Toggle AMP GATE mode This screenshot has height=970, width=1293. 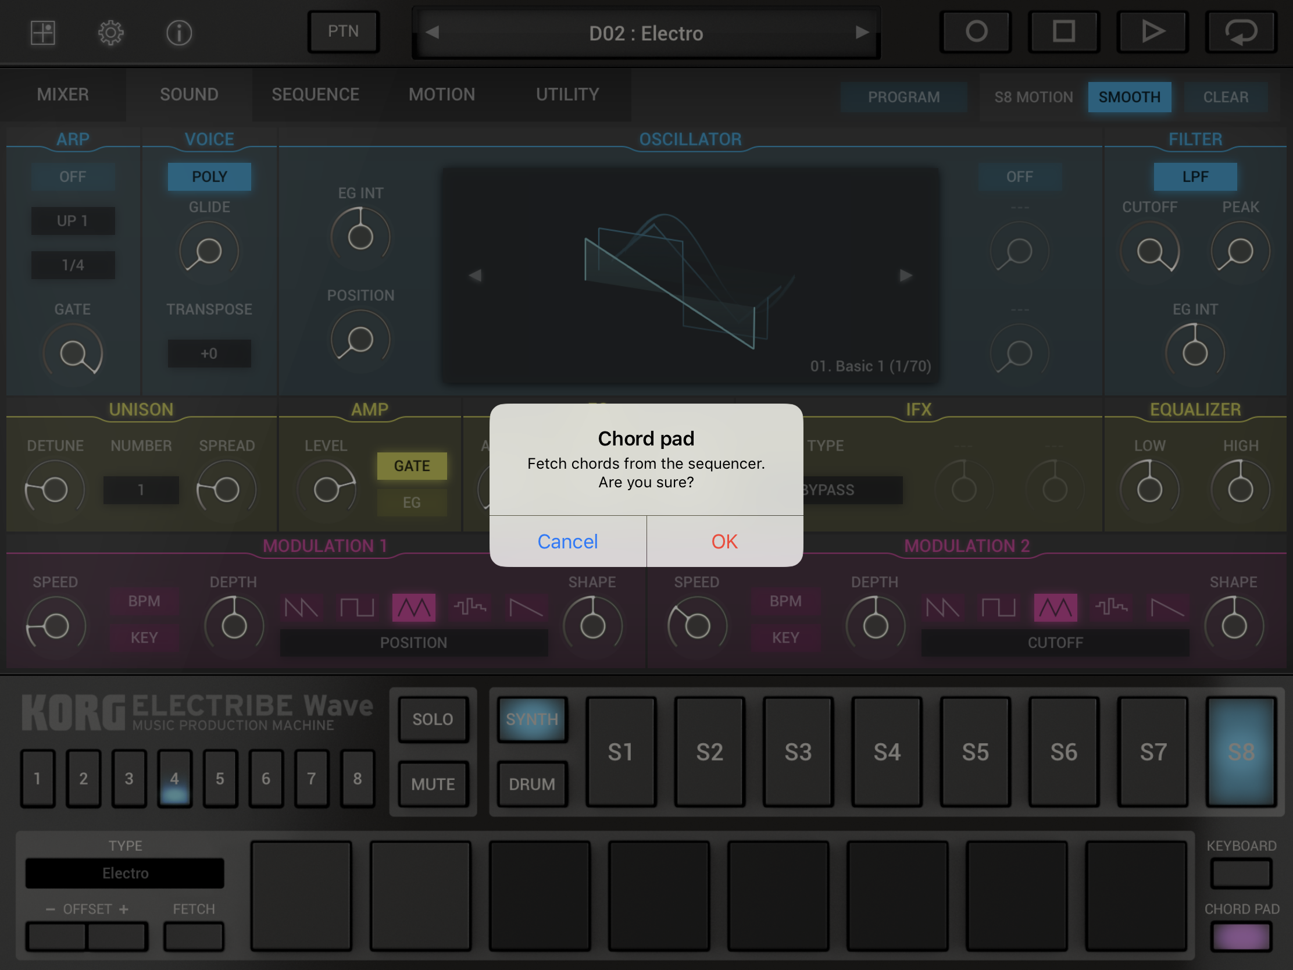tap(412, 466)
